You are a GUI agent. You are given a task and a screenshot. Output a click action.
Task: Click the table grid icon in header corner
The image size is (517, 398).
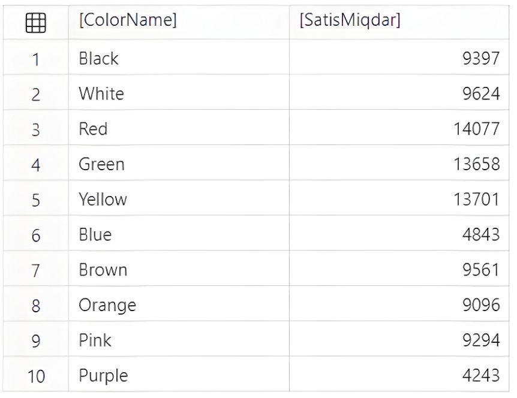pyautogui.click(x=36, y=23)
